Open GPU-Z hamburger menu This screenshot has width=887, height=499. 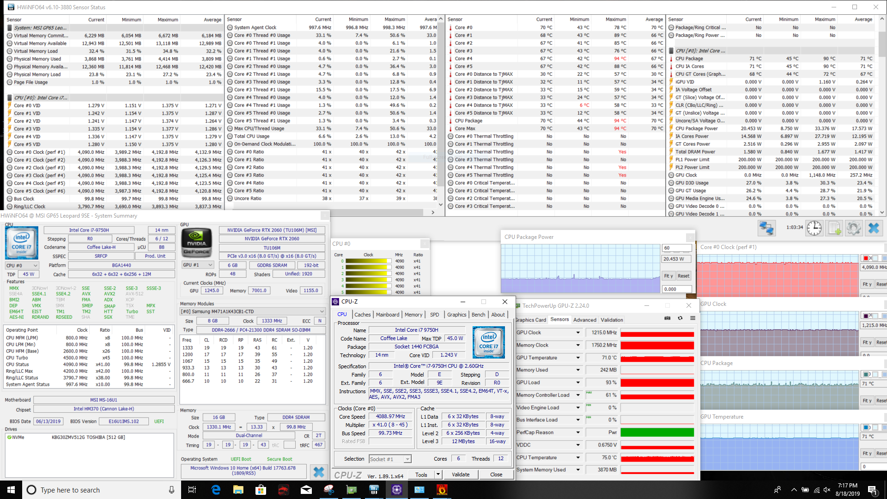693,318
